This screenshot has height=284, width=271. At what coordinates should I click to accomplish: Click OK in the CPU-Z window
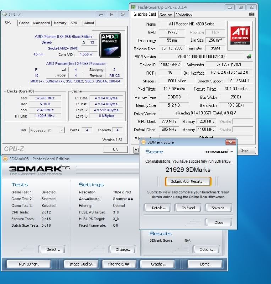pos(115,149)
